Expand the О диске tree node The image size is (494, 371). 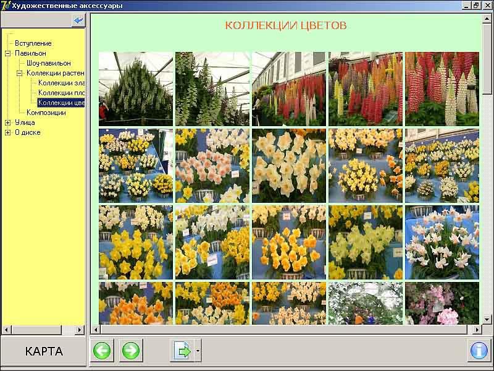pyautogui.click(x=8, y=132)
